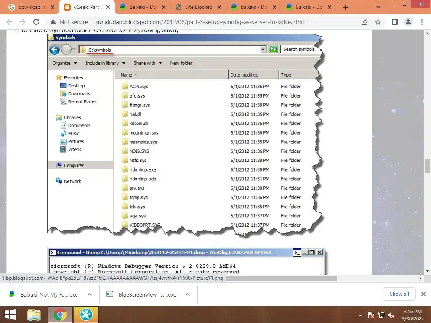Image resolution: width=431 pixels, height=323 pixels.
Task: Go forward to next page
Action: [x=23, y=22]
